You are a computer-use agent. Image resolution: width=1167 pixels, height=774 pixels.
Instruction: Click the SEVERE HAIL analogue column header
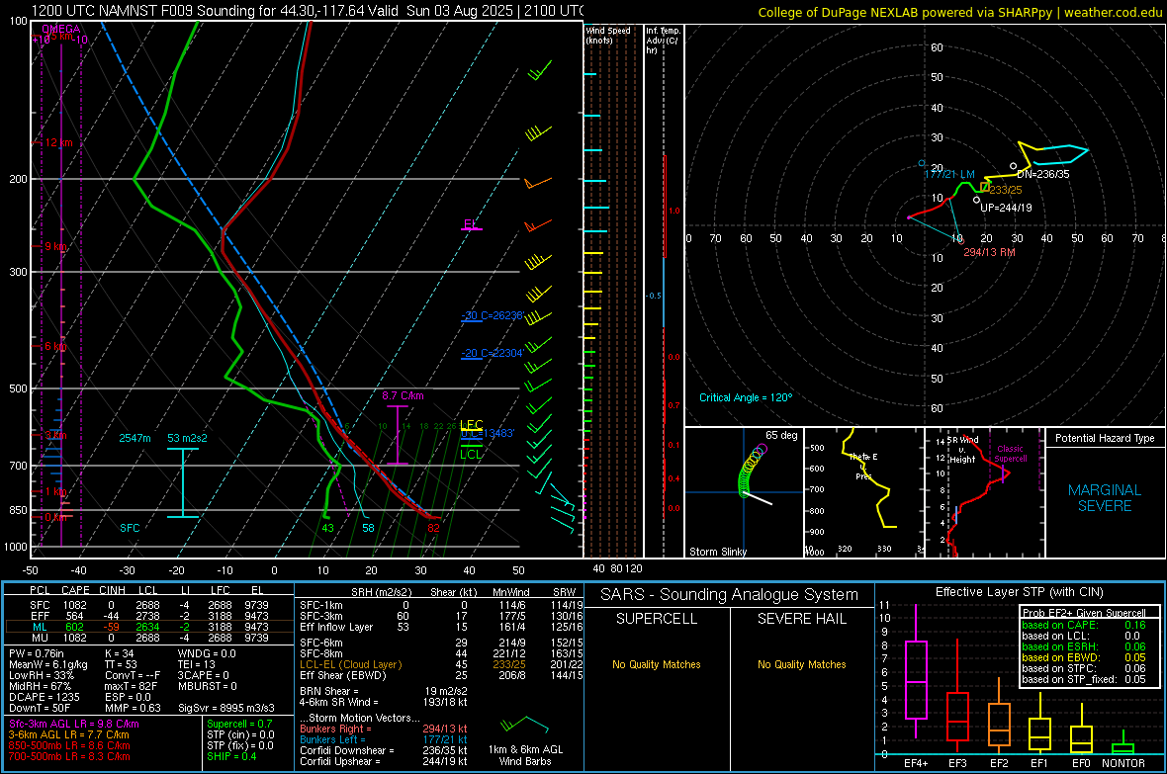click(x=801, y=619)
